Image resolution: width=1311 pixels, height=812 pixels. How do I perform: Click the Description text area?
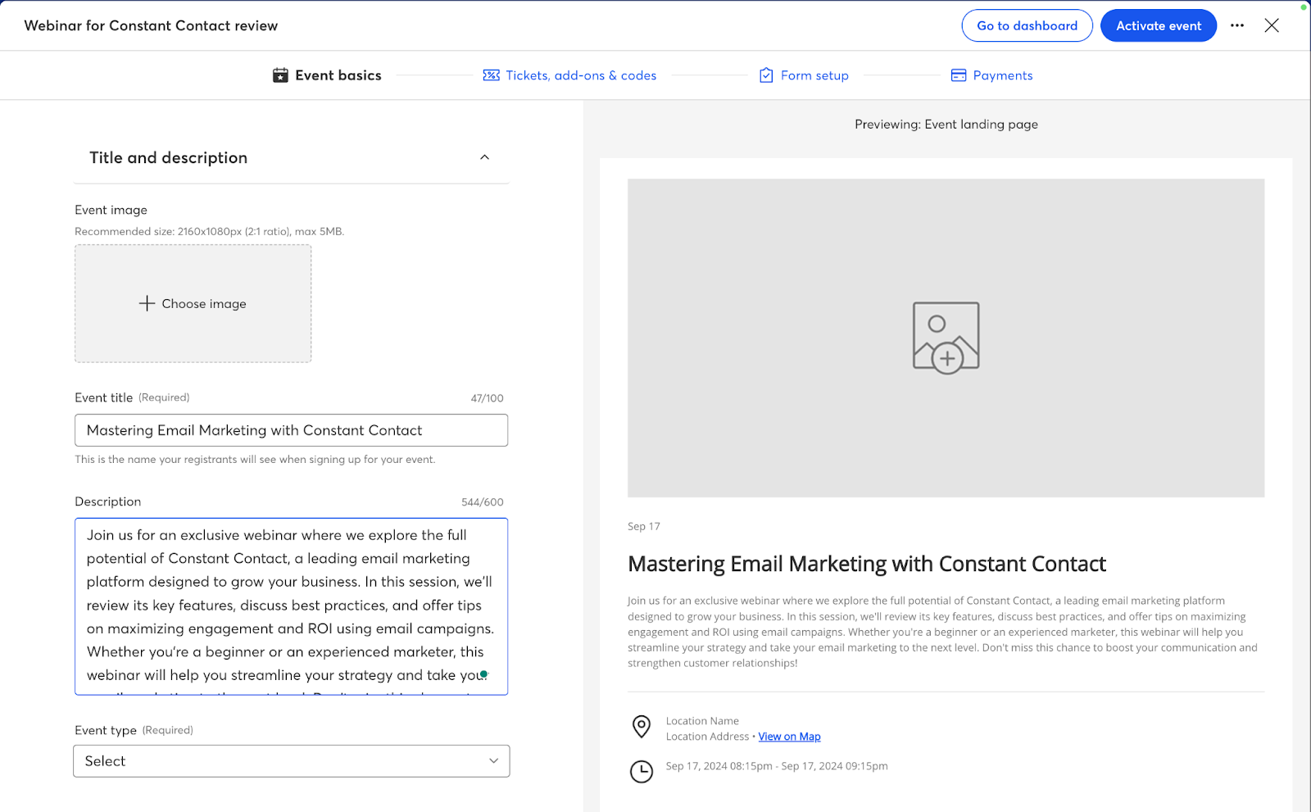(291, 606)
